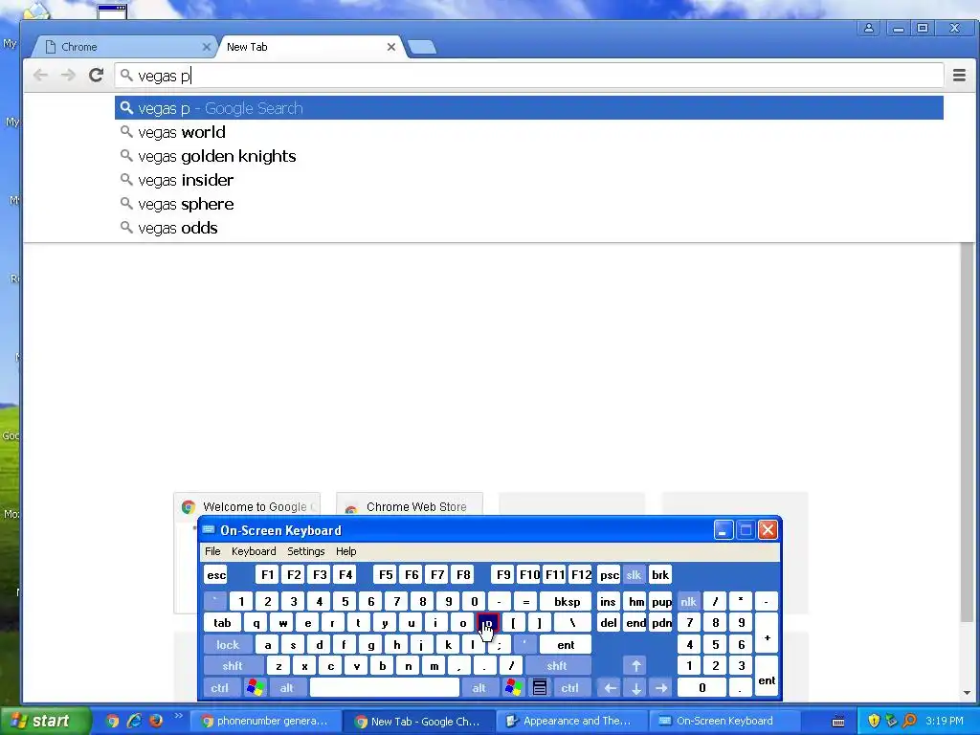Select the New Tab tab
The width and height of the screenshot is (980, 735).
pyautogui.click(x=310, y=47)
